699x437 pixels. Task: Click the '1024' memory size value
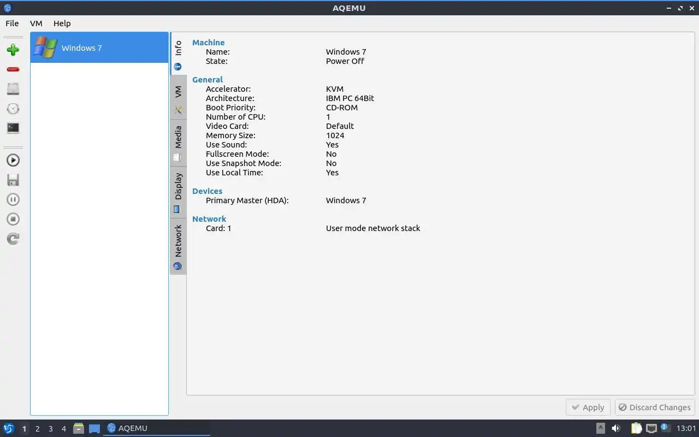tap(335, 135)
